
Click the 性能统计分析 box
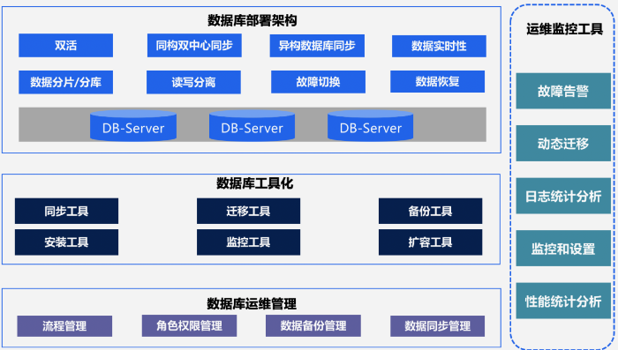click(x=563, y=301)
